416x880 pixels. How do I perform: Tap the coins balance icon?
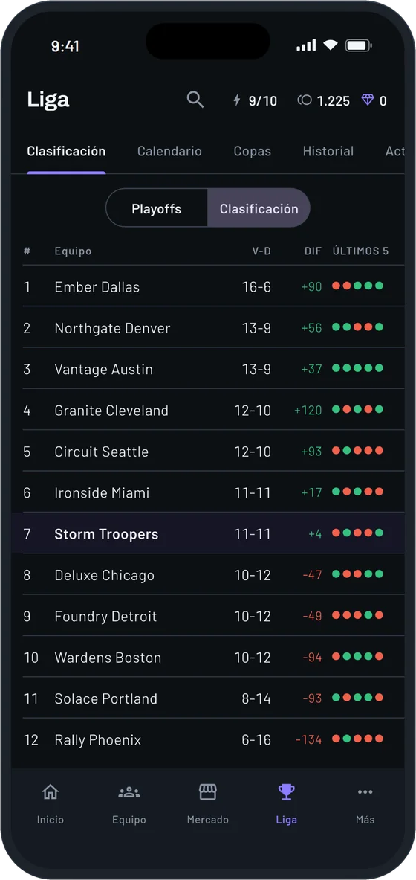(305, 100)
